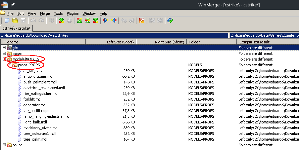Click Copy to Right blue arrow icon
This screenshot has height=150, width=299.
point(105,20)
